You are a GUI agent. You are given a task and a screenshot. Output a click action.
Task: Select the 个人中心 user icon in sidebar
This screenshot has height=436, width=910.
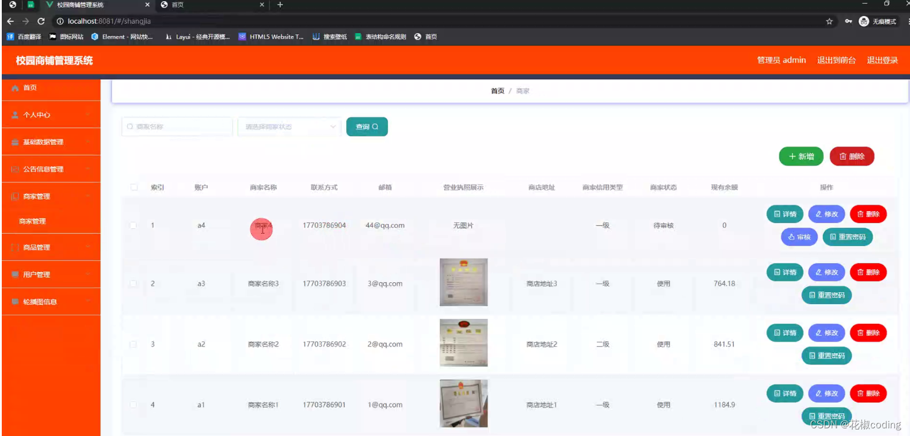point(15,115)
